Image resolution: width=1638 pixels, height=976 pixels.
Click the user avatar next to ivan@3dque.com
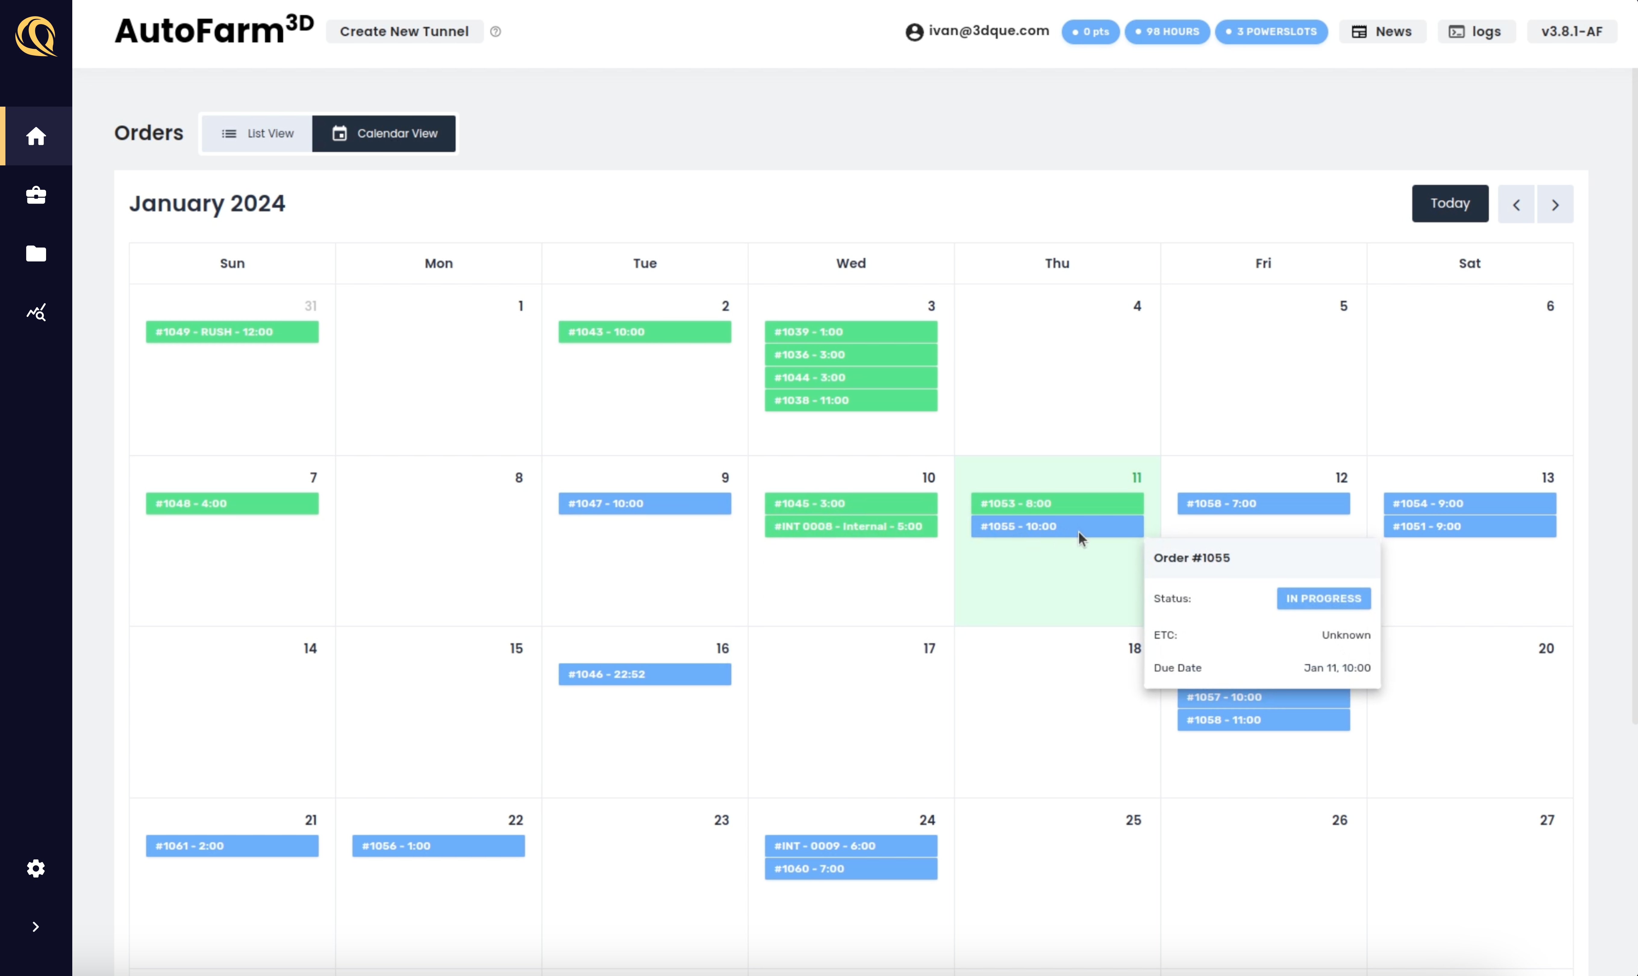914,32
